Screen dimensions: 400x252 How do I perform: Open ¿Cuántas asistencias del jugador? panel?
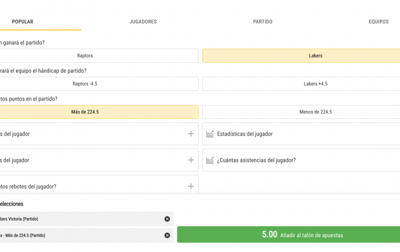pyautogui.click(x=301, y=160)
